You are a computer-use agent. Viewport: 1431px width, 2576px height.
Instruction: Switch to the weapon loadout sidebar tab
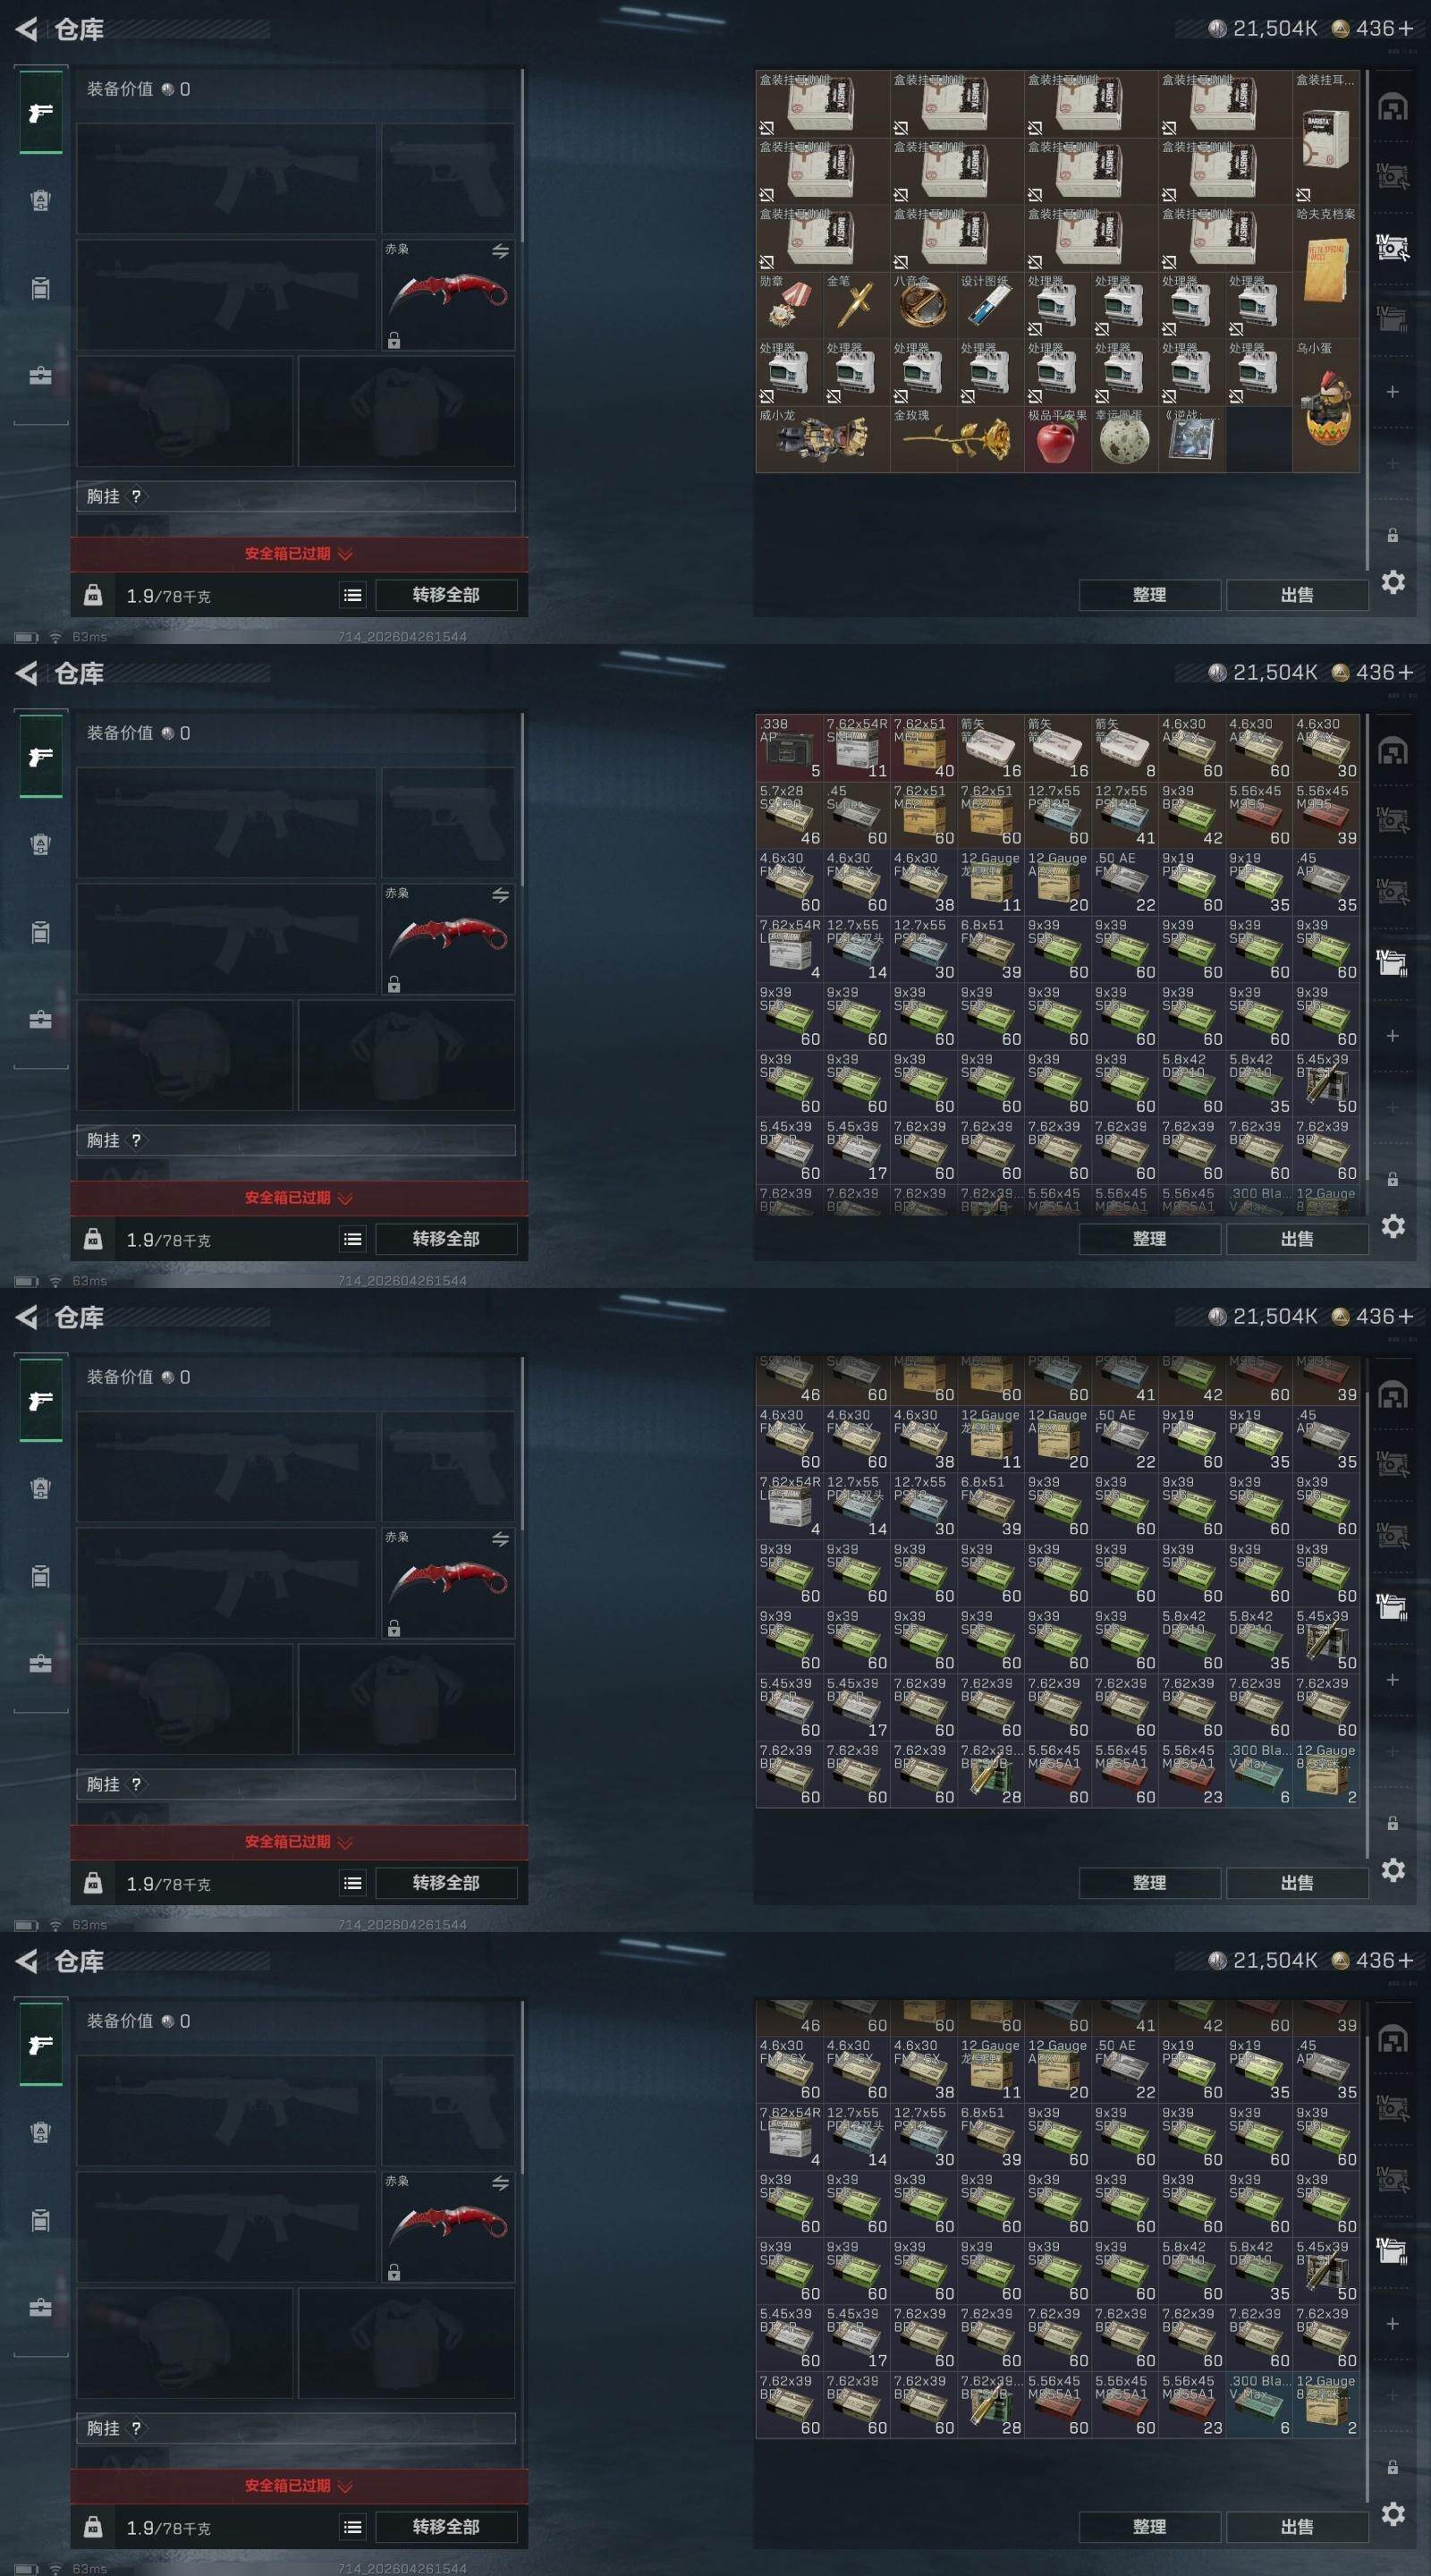pos(41,112)
